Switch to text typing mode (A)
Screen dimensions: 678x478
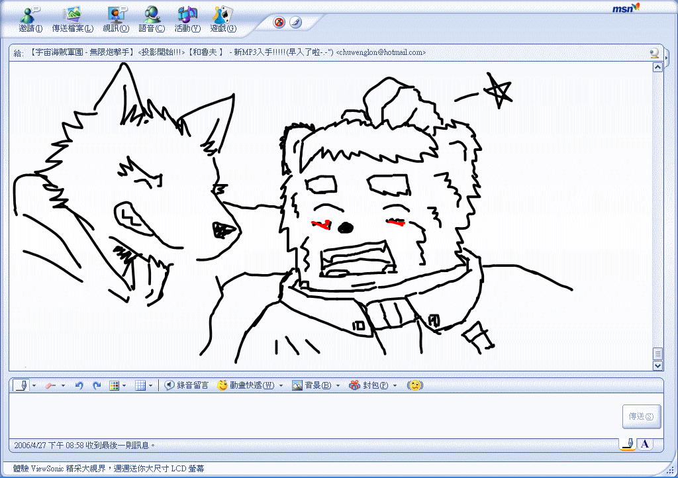click(645, 444)
